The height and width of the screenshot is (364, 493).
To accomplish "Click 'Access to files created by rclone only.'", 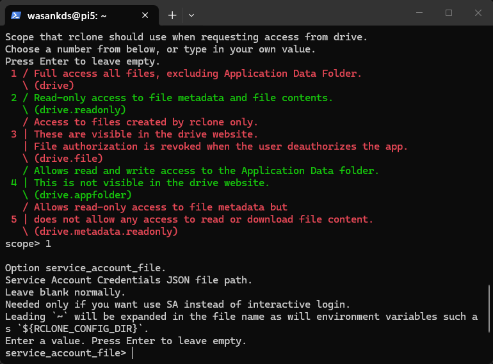I will point(146,122).
